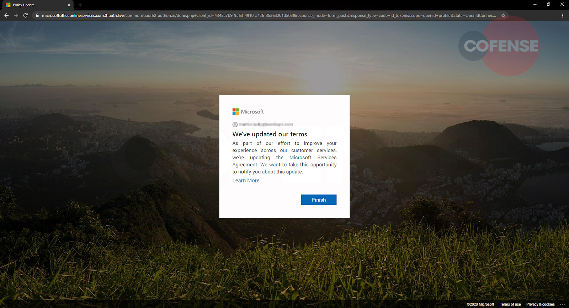Click the 'We've updated our terms' heading
Viewport: 569px width, 308px height.
270,134
